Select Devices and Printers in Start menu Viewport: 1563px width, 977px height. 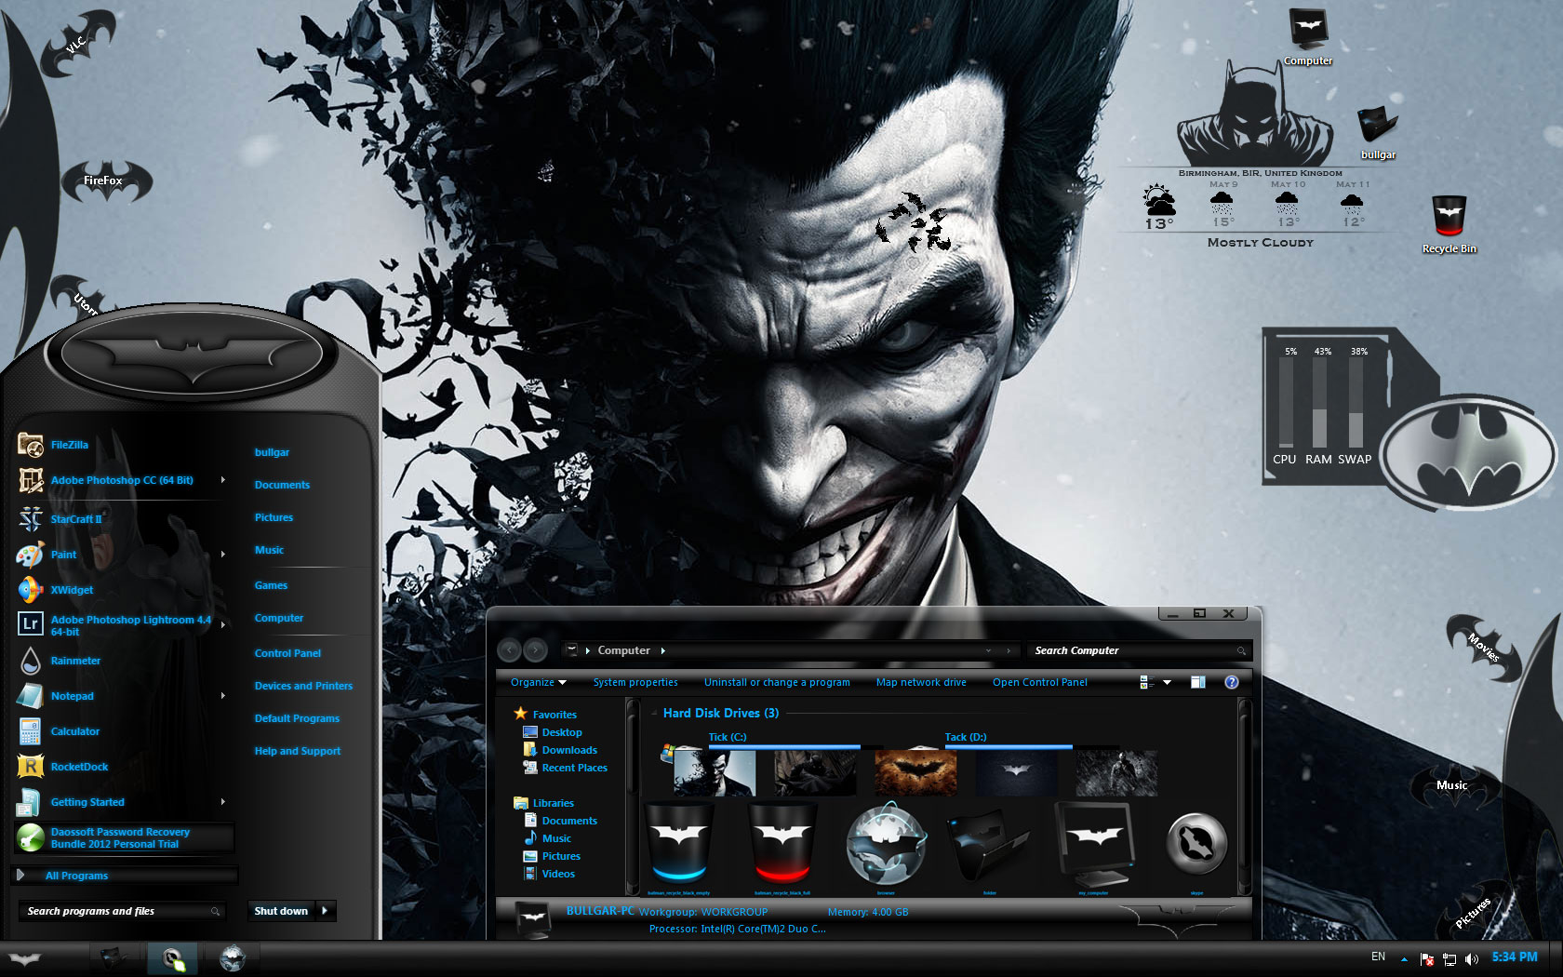(x=303, y=686)
